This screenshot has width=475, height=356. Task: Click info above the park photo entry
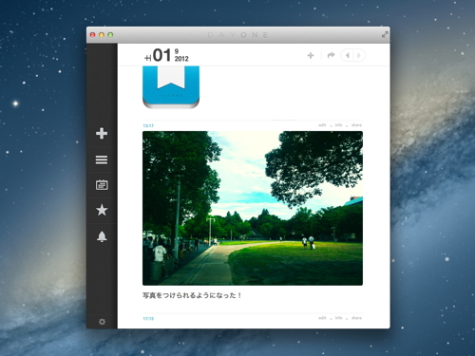pos(338,125)
